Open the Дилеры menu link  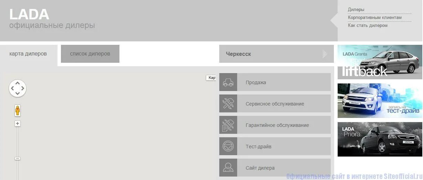click(x=356, y=10)
